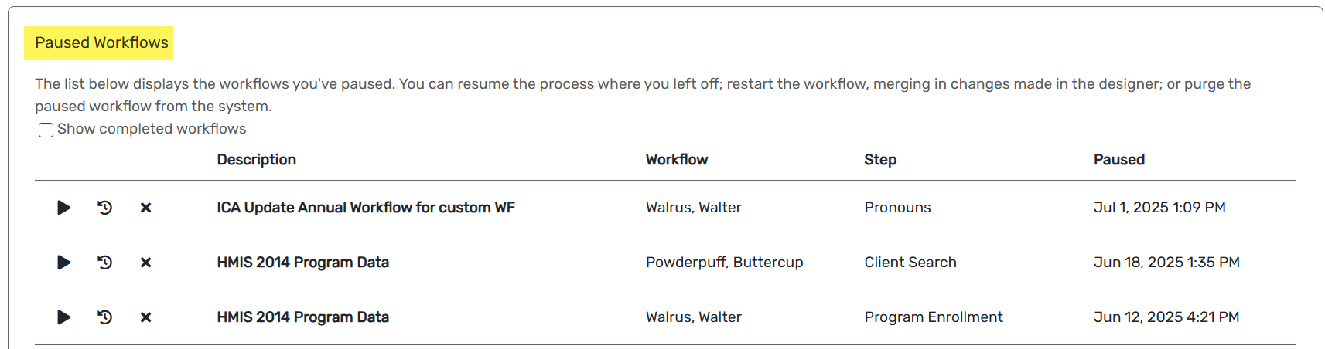Viewport: 1325px width, 349px height.
Task: Resume the ICA Update Annual Workflow
Action: (x=64, y=208)
